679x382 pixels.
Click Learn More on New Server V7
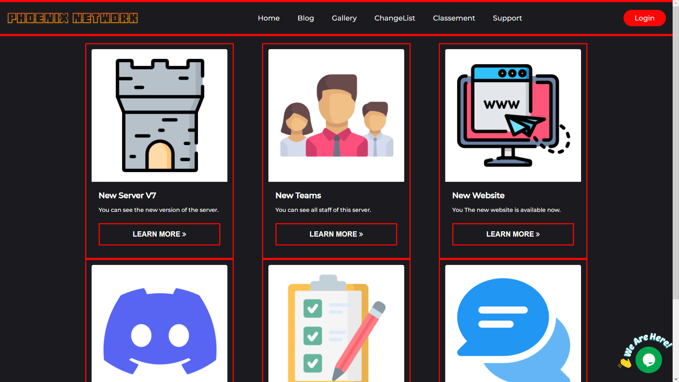[159, 234]
